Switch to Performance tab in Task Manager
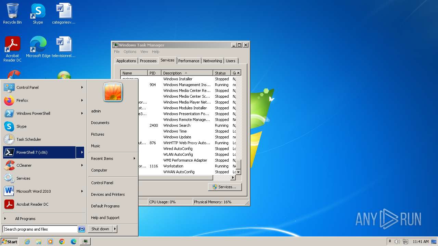This screenshot has width=438, height=246. point(189,61)
